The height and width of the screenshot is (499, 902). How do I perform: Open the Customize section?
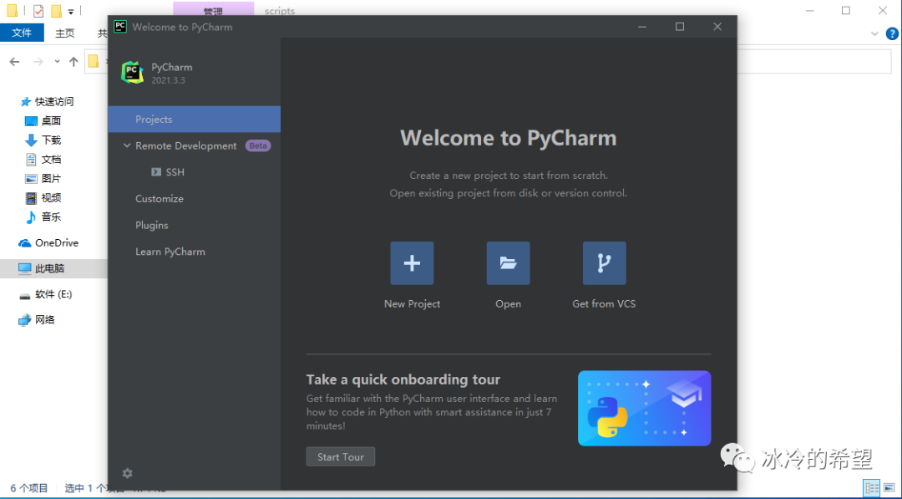pos(160,199)
